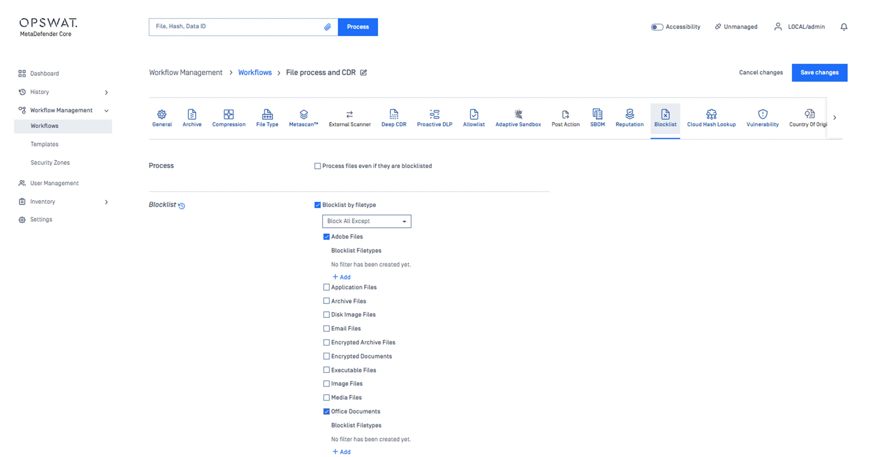Click Add under Adobe Files filetypes
Viewport: 876px width, 457px height.
click(x=341, y=277)
